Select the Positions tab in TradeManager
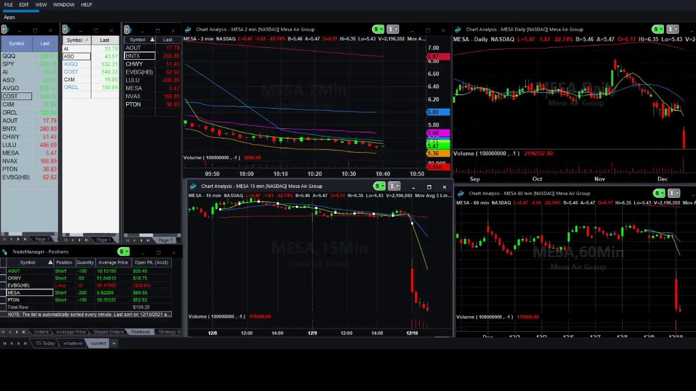 (140, 332)
